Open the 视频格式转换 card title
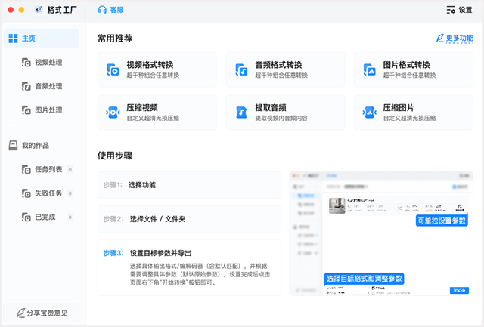 [150, 65]
